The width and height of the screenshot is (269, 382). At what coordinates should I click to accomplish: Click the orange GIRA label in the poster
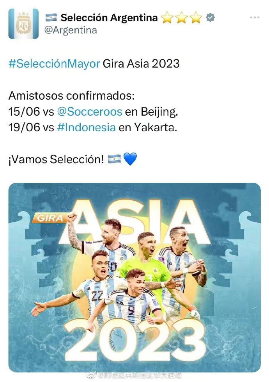click(x=50, y=218)
